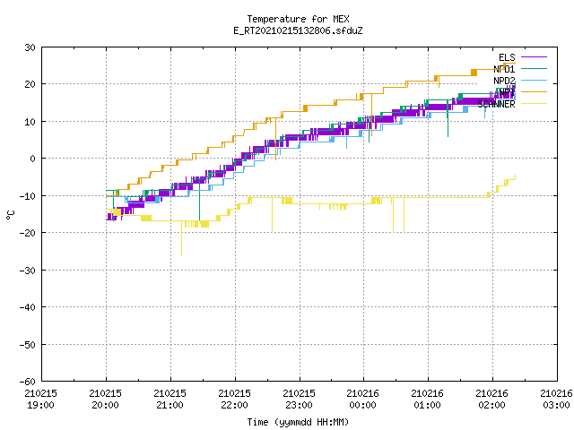Click the y-axis label -20

coord(28,233)
